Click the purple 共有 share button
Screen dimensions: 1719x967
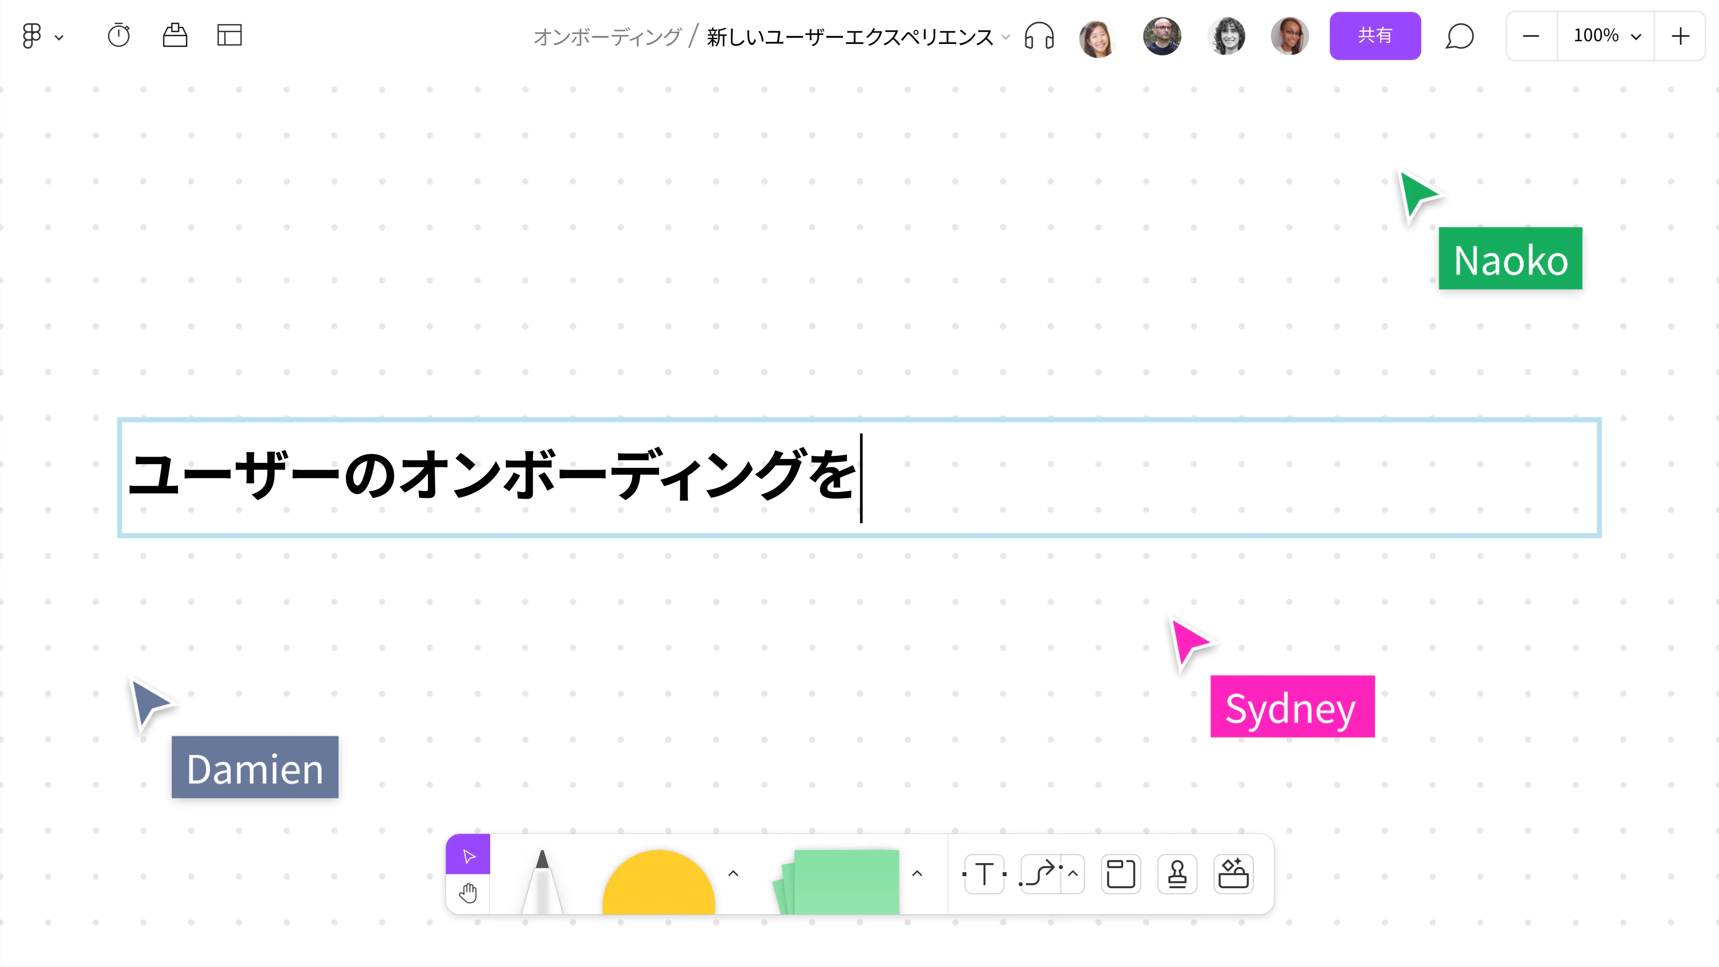coord(1375,36)
